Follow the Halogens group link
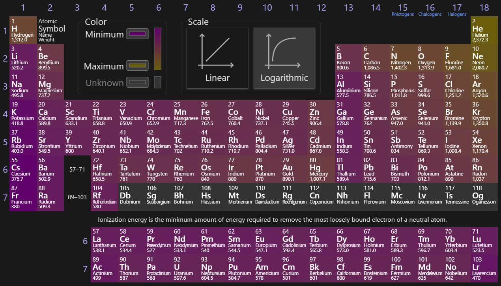The width and height of the screenshot is (501, 286). (457, 14)
